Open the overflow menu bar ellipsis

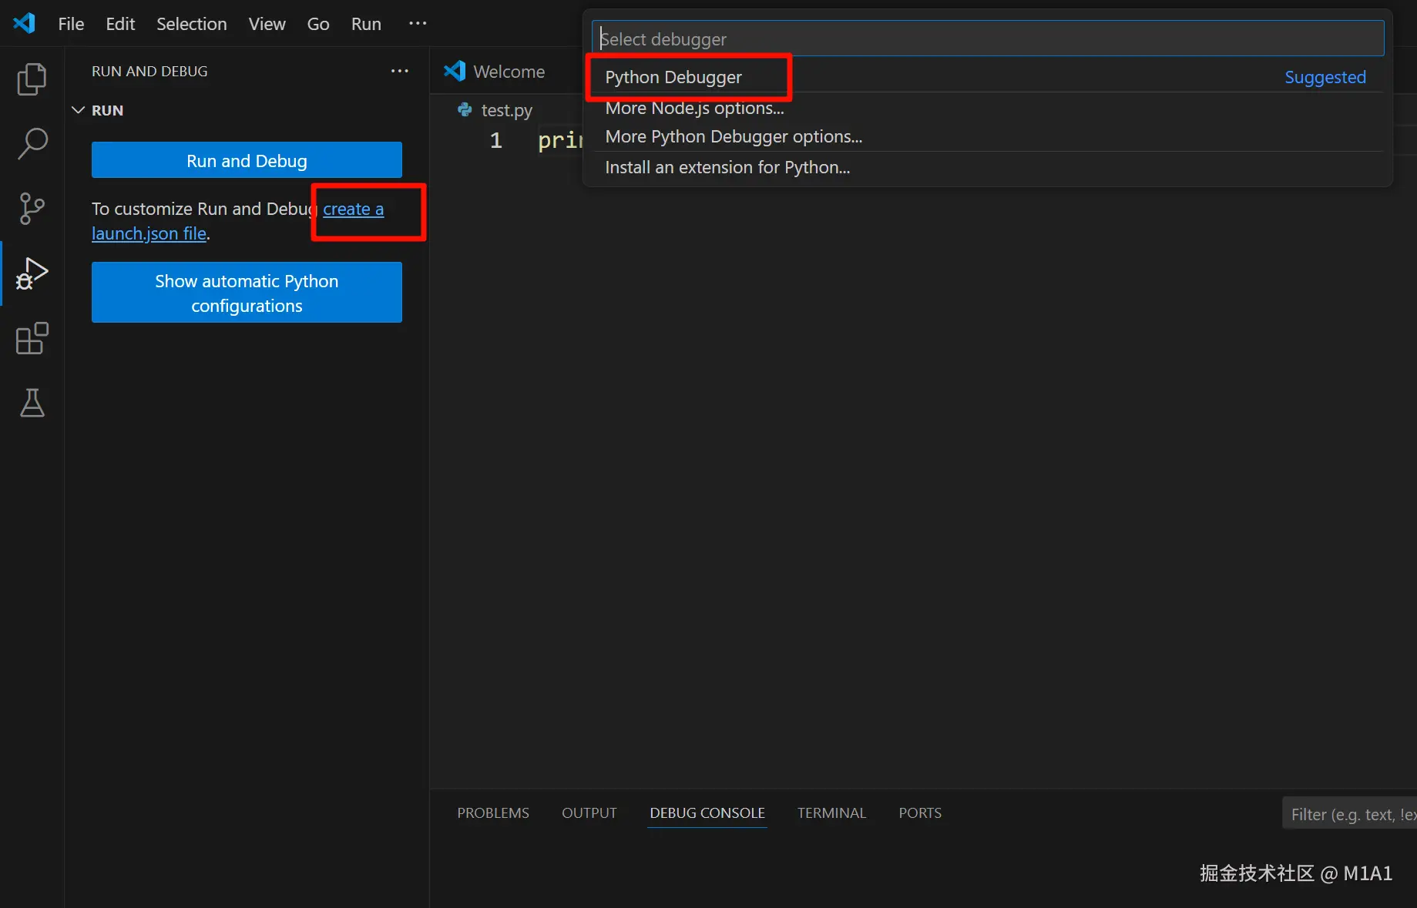[x=418, y=23]
